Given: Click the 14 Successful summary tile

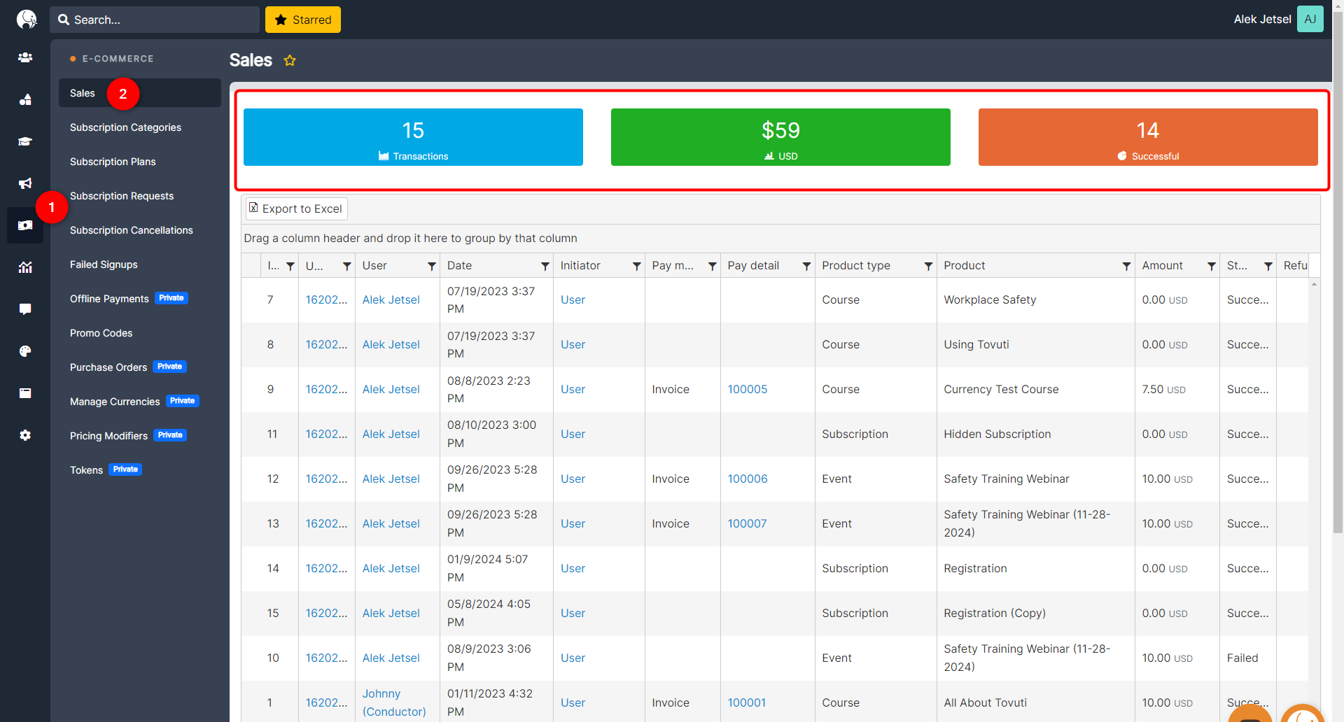Looking at the screenshot, I should pyautogui.click(x=1148, y=137).
